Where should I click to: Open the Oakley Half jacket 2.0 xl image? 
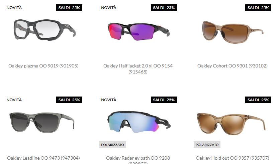(139, 32)
